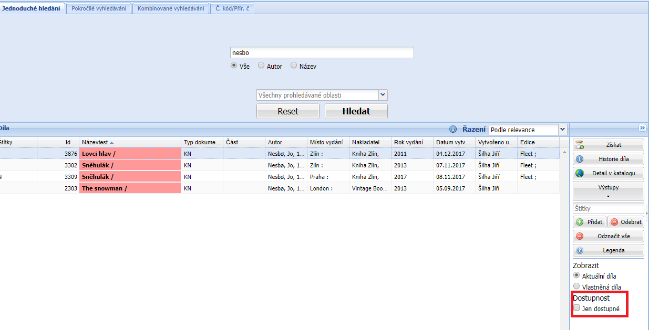Viewport: 649px width, 330px height.
Task: Click green plus icon on Přidat
Action: (x=580, y=222)
